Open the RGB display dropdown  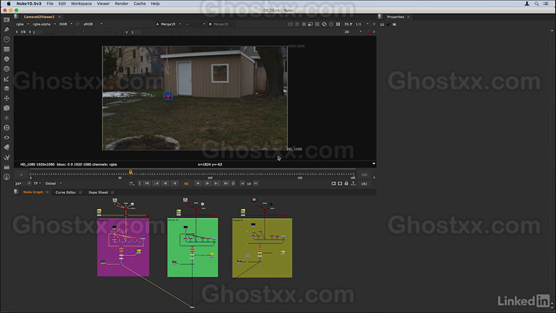(66, 24)
